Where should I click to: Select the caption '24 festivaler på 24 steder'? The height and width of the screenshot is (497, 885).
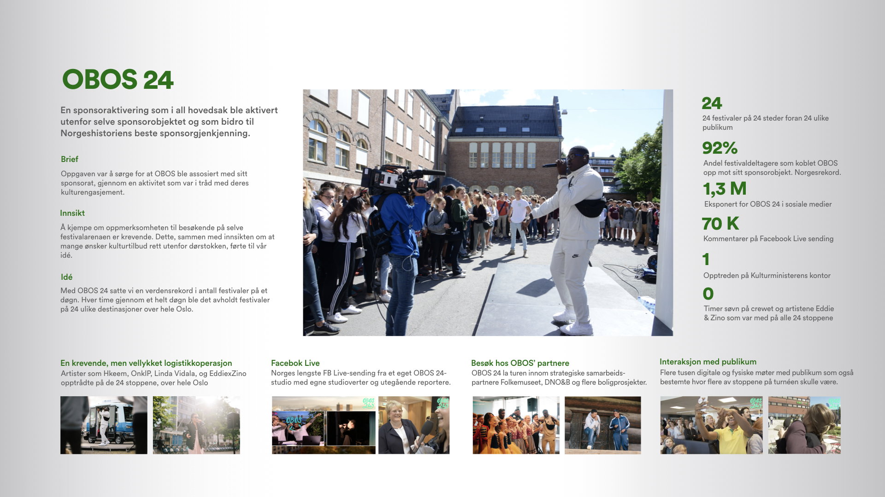pyautogui.click(x=766, y=122)
